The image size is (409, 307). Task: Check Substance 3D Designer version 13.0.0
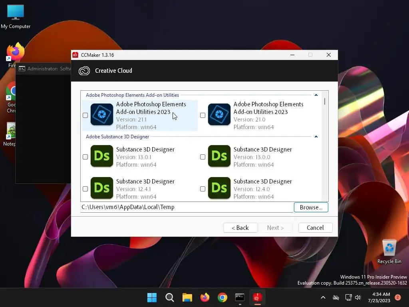[203, 157]
